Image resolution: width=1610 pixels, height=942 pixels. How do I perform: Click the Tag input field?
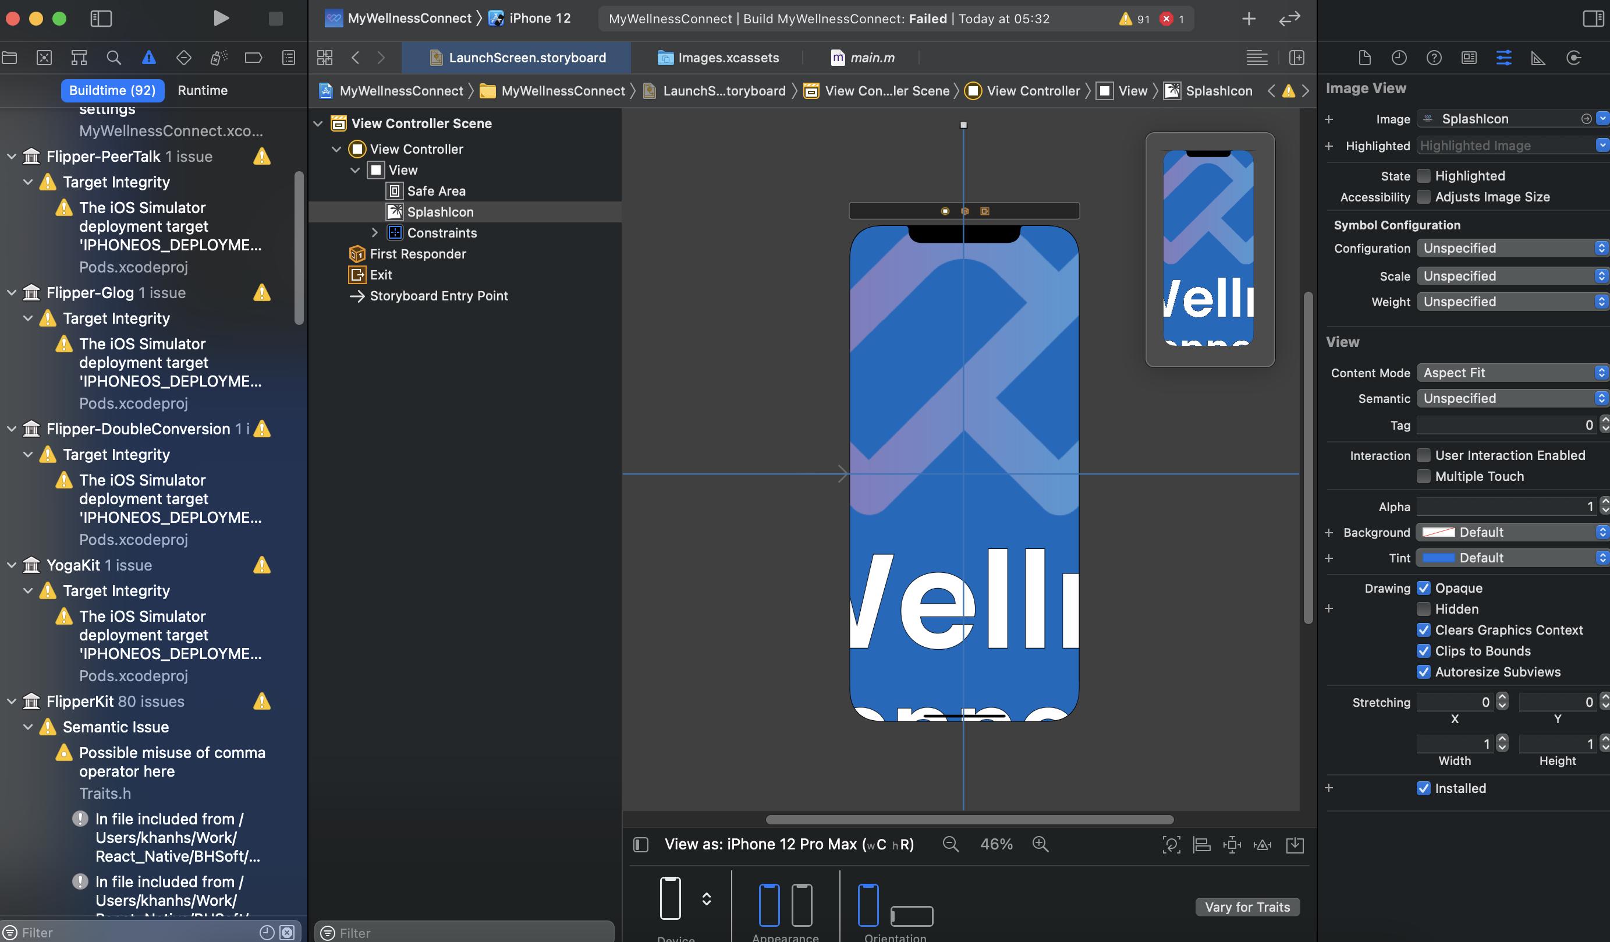[x=1506, y=425]
